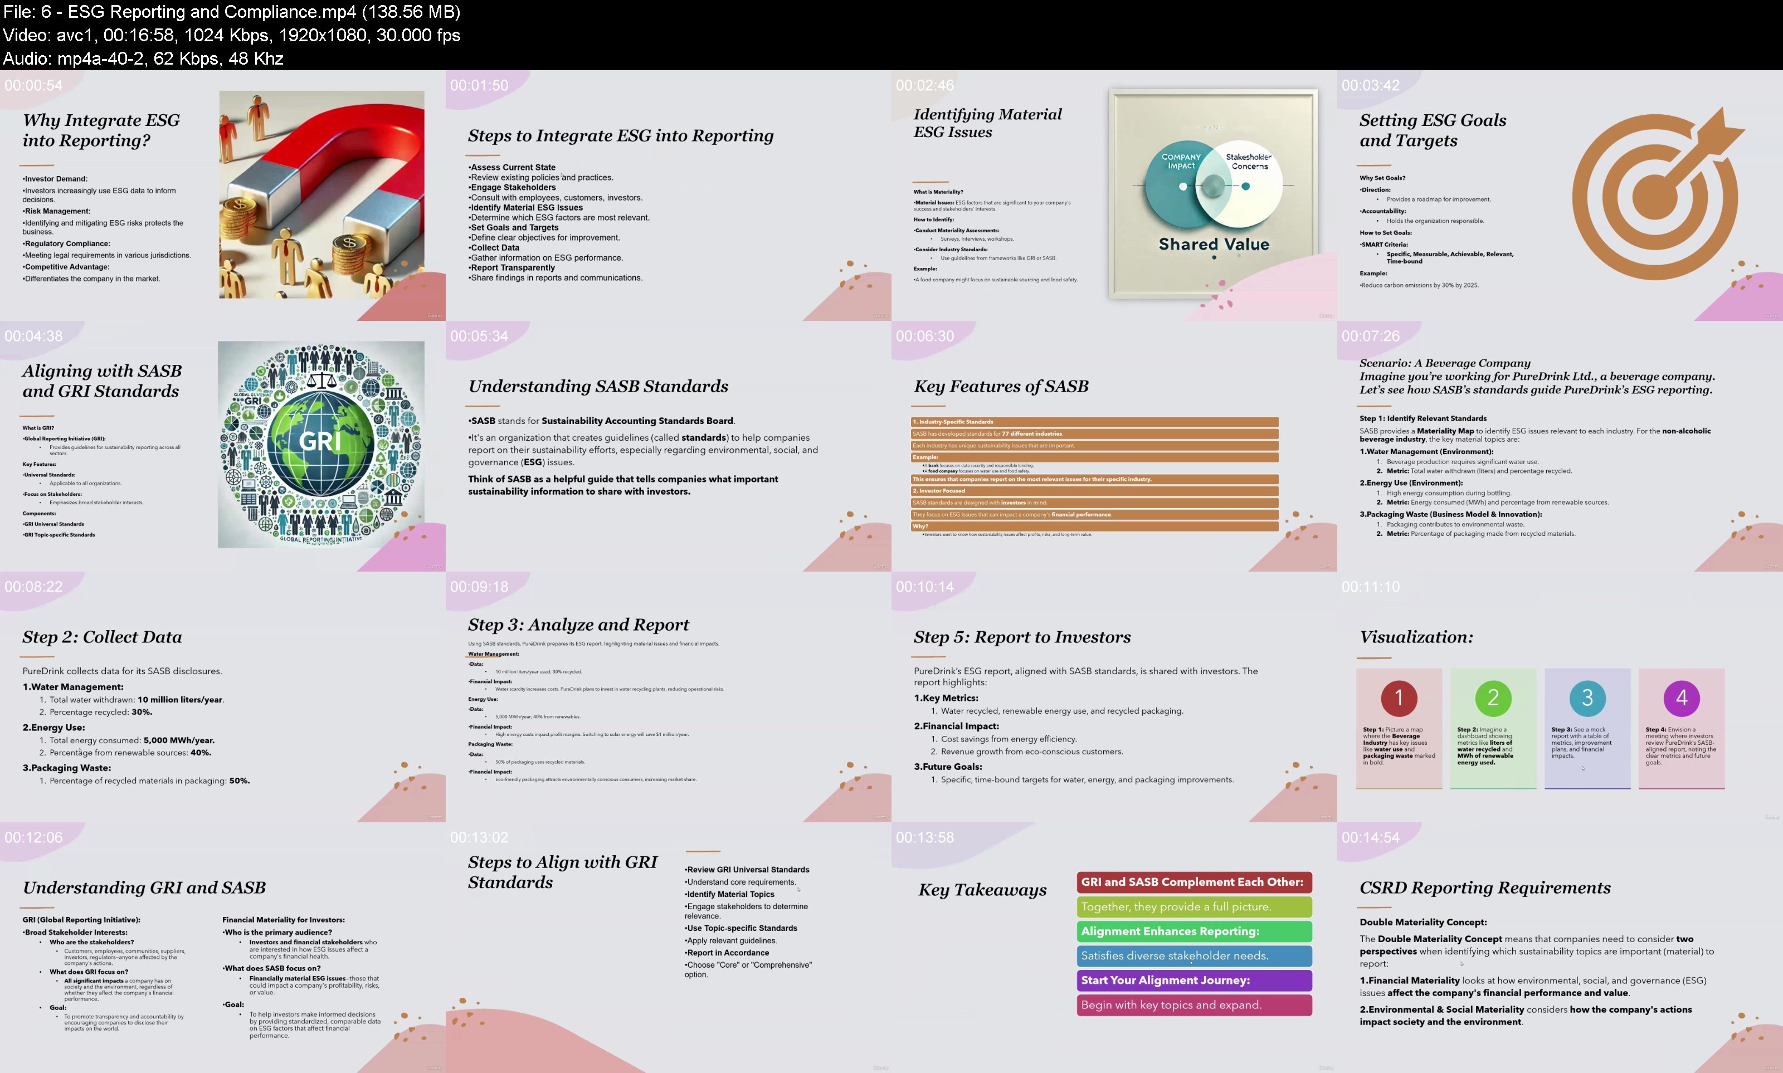Click the 'Begin with key topics and expand.' bar
Screen dimensions: 1783x1073
tap(1195, 1005)
